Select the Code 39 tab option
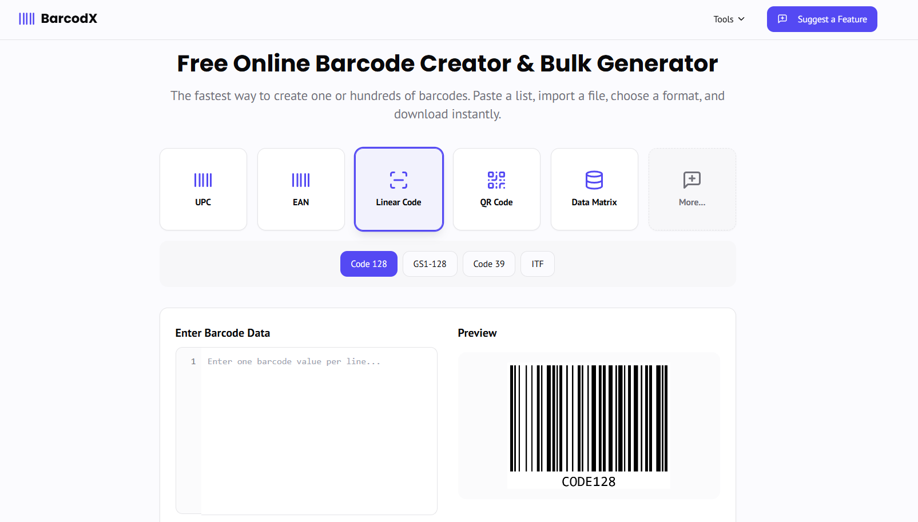918x522 pixels. tap(488, 264)
